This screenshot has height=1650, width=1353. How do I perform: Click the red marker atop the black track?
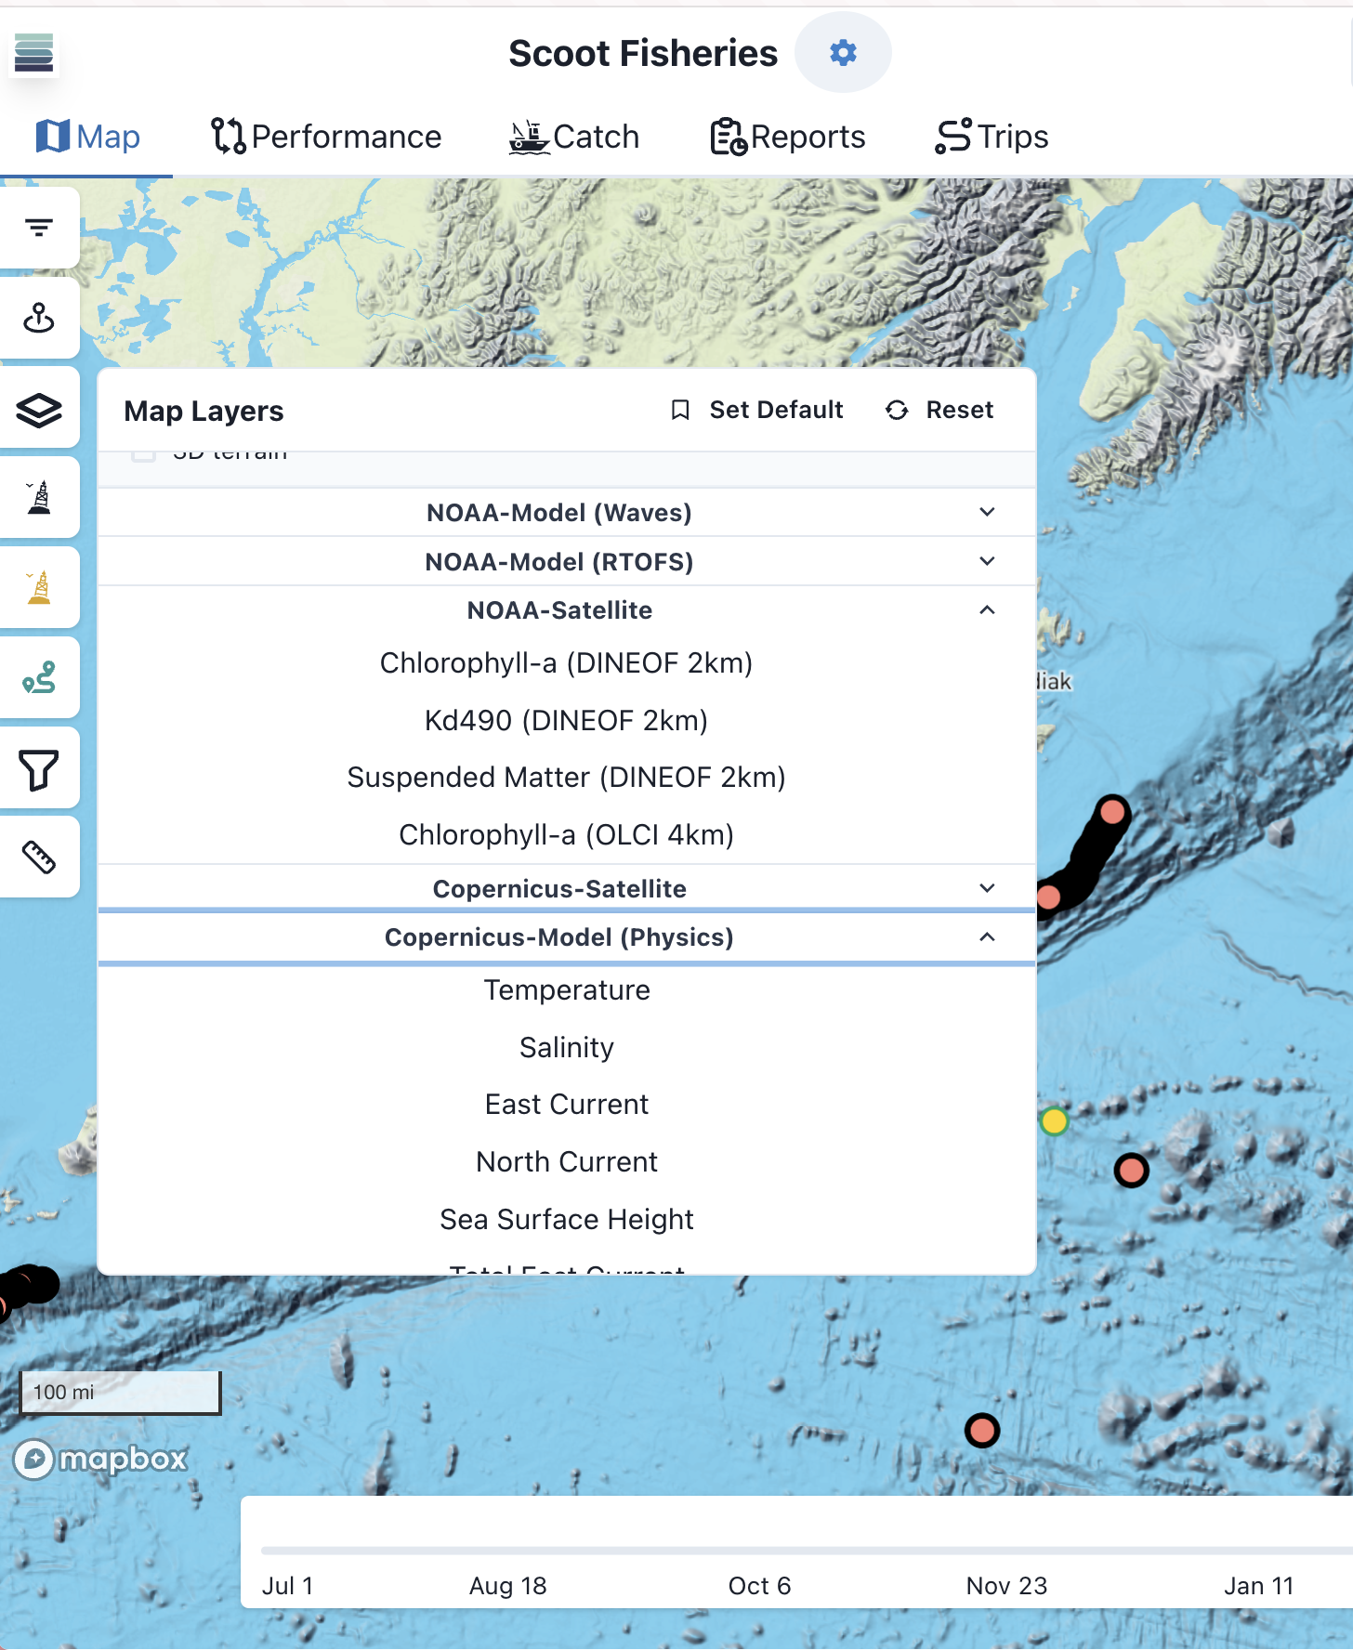point(1112,813)
